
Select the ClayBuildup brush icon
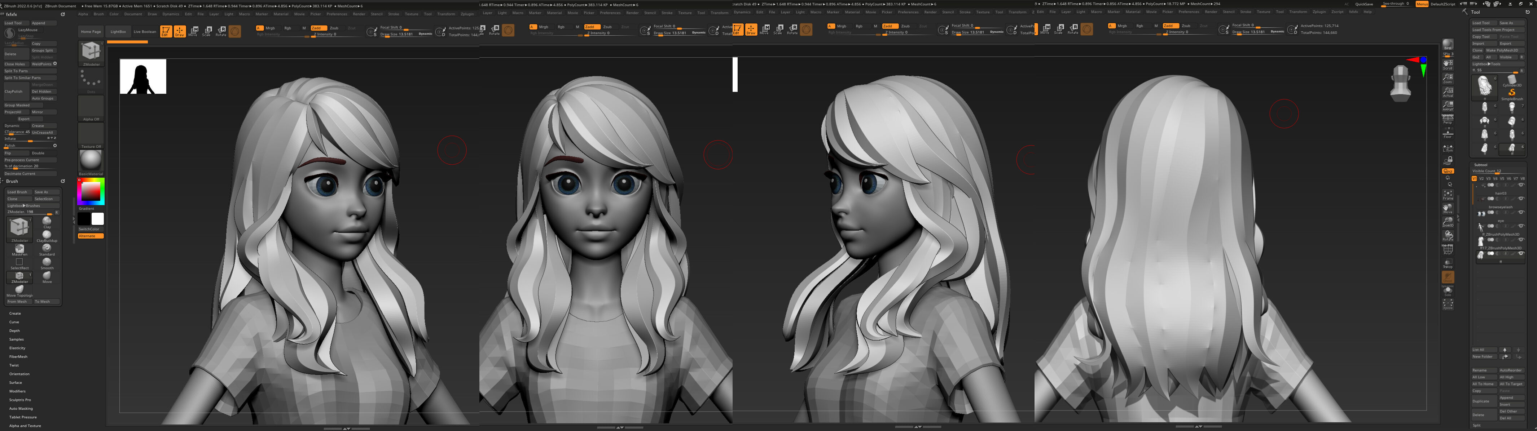point(47,236)
